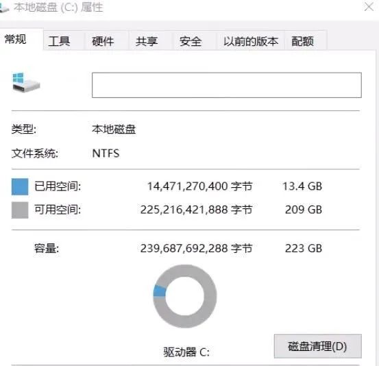Click the 已用空间: label

[x=58, y=186]
